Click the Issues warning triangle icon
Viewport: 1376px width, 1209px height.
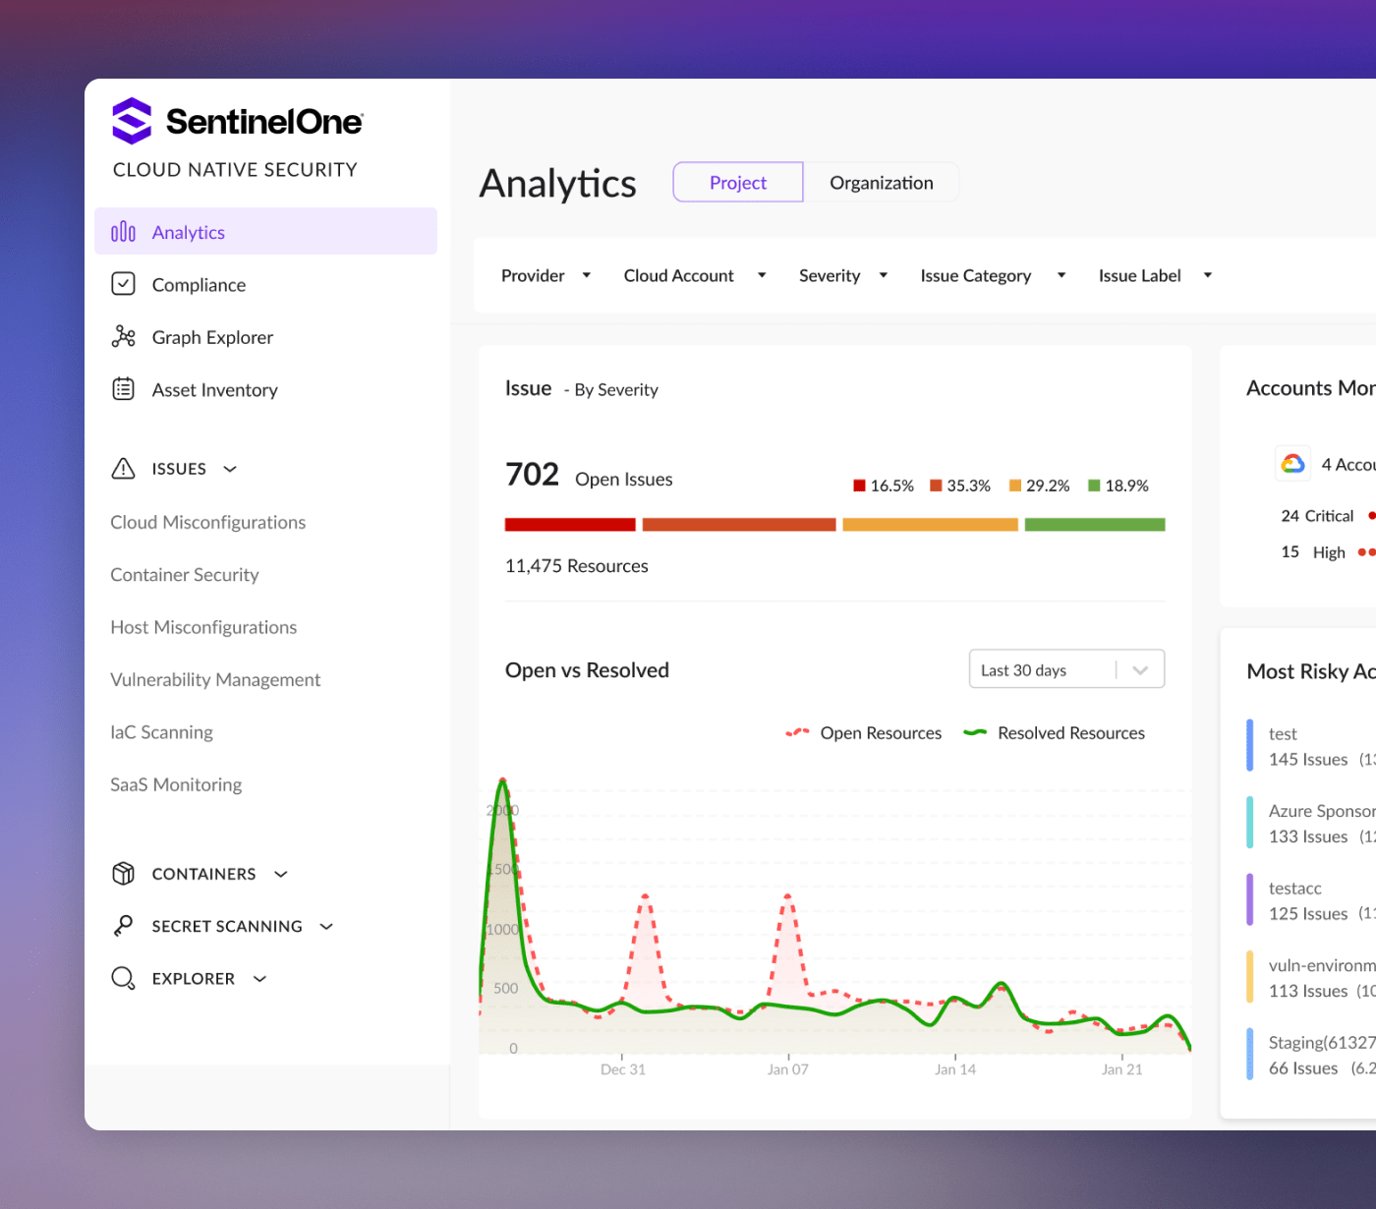coord(123,469)
